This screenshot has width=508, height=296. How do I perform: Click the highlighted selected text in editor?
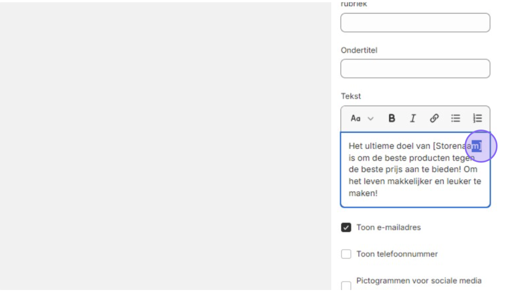[x=476, y=146]
